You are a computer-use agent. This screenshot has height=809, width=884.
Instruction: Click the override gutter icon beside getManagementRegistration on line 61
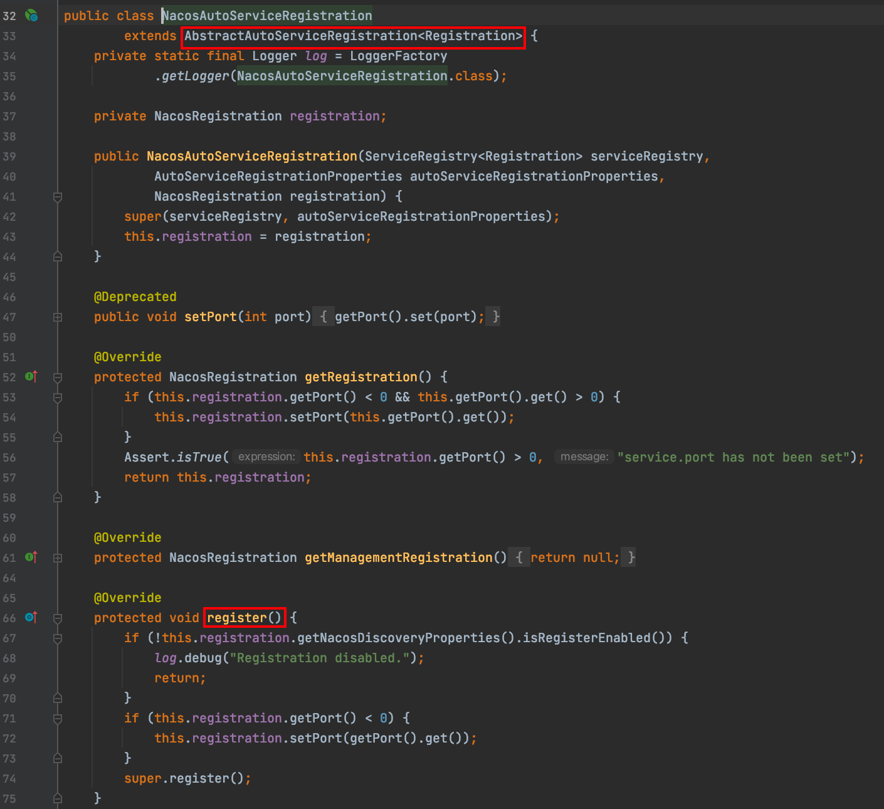31,558
